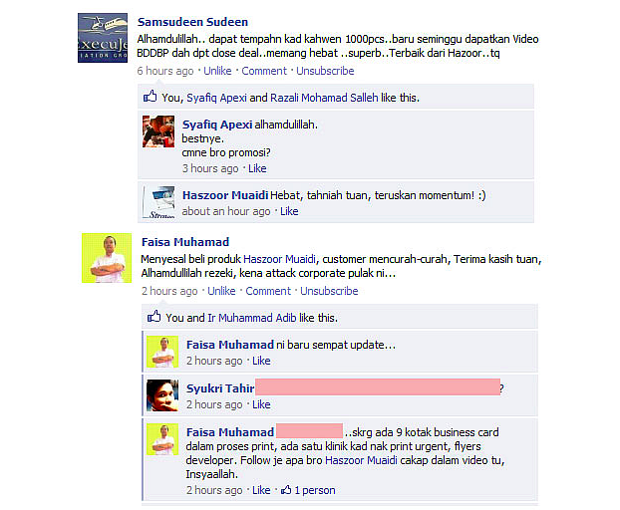Like Haszoor Muaidi's comment
The height and width of the screenshot is (510, 620).
point(289,211)
